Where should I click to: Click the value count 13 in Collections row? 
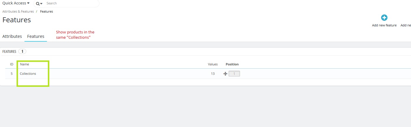click(x=213, y=74)
